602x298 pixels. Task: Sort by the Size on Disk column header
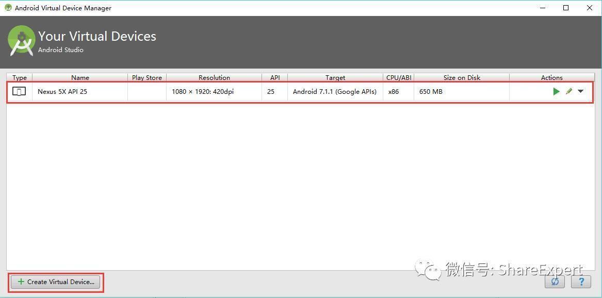pos(462,77)
